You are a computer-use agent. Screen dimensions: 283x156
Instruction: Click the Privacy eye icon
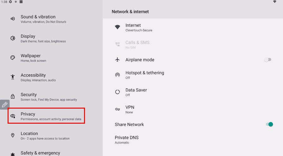click(13, 116)
